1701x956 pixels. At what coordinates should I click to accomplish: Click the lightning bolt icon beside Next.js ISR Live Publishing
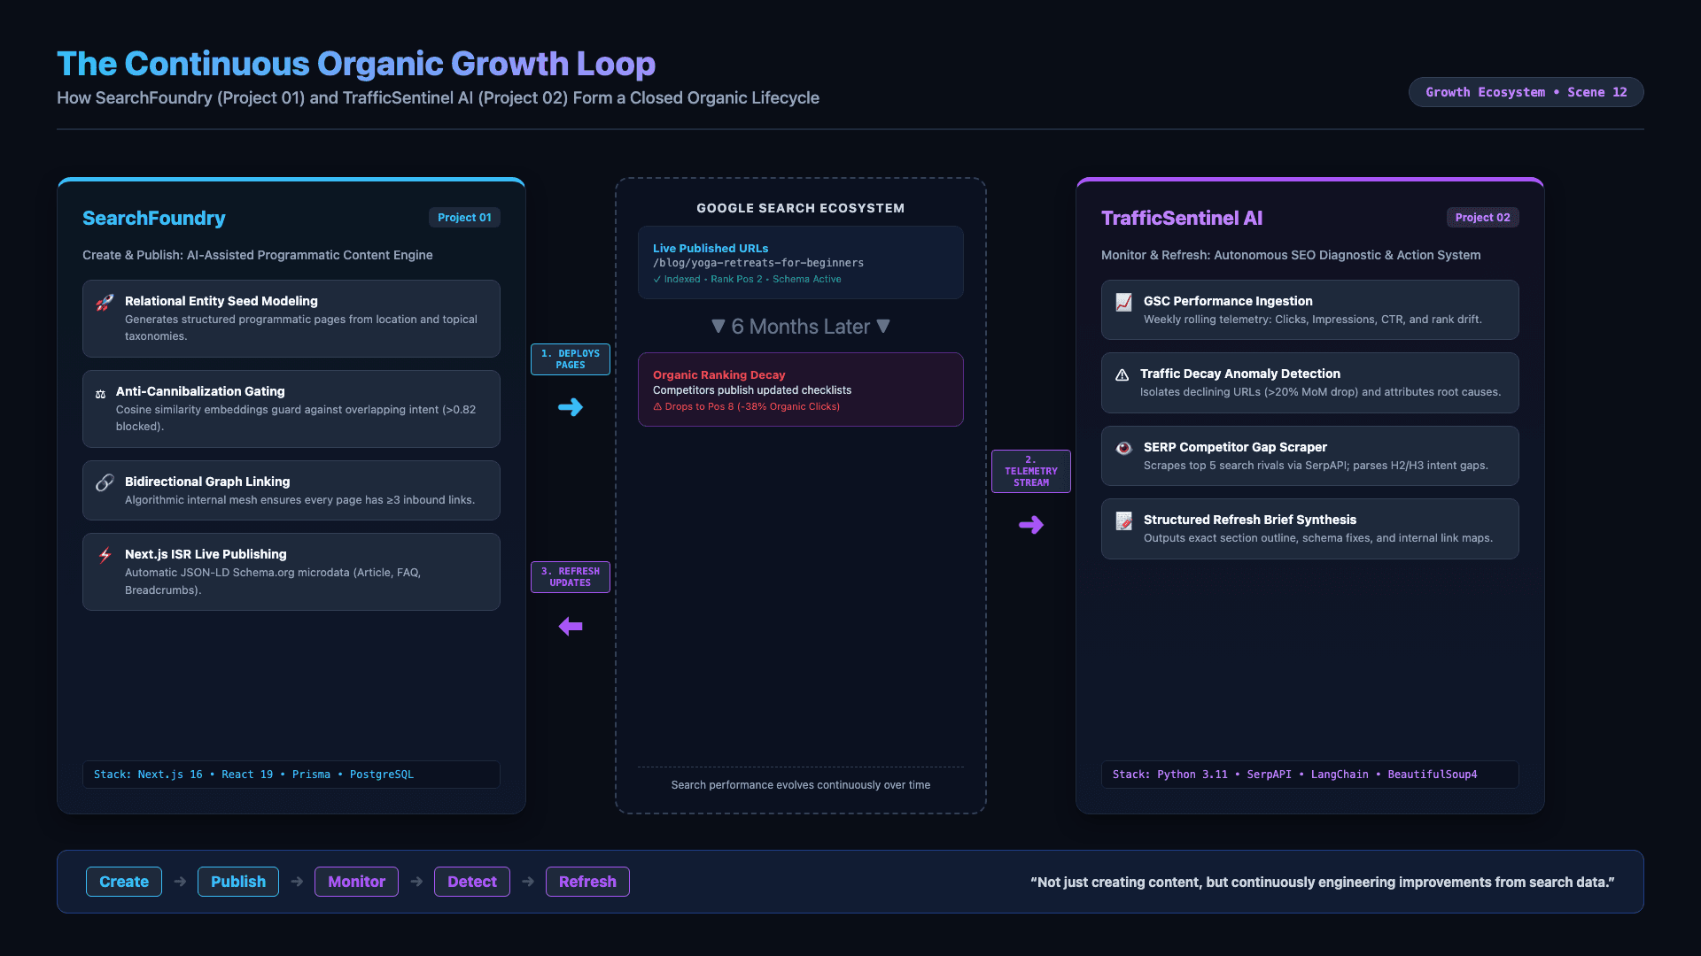105,556
